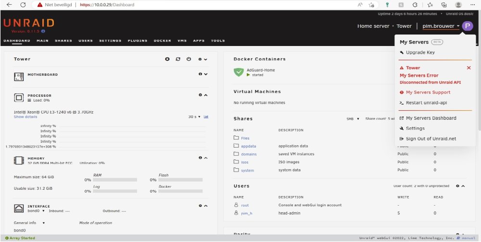Open the VMs tab
The height and width of the screenshot is (242, 481).
tap(182, 40)
